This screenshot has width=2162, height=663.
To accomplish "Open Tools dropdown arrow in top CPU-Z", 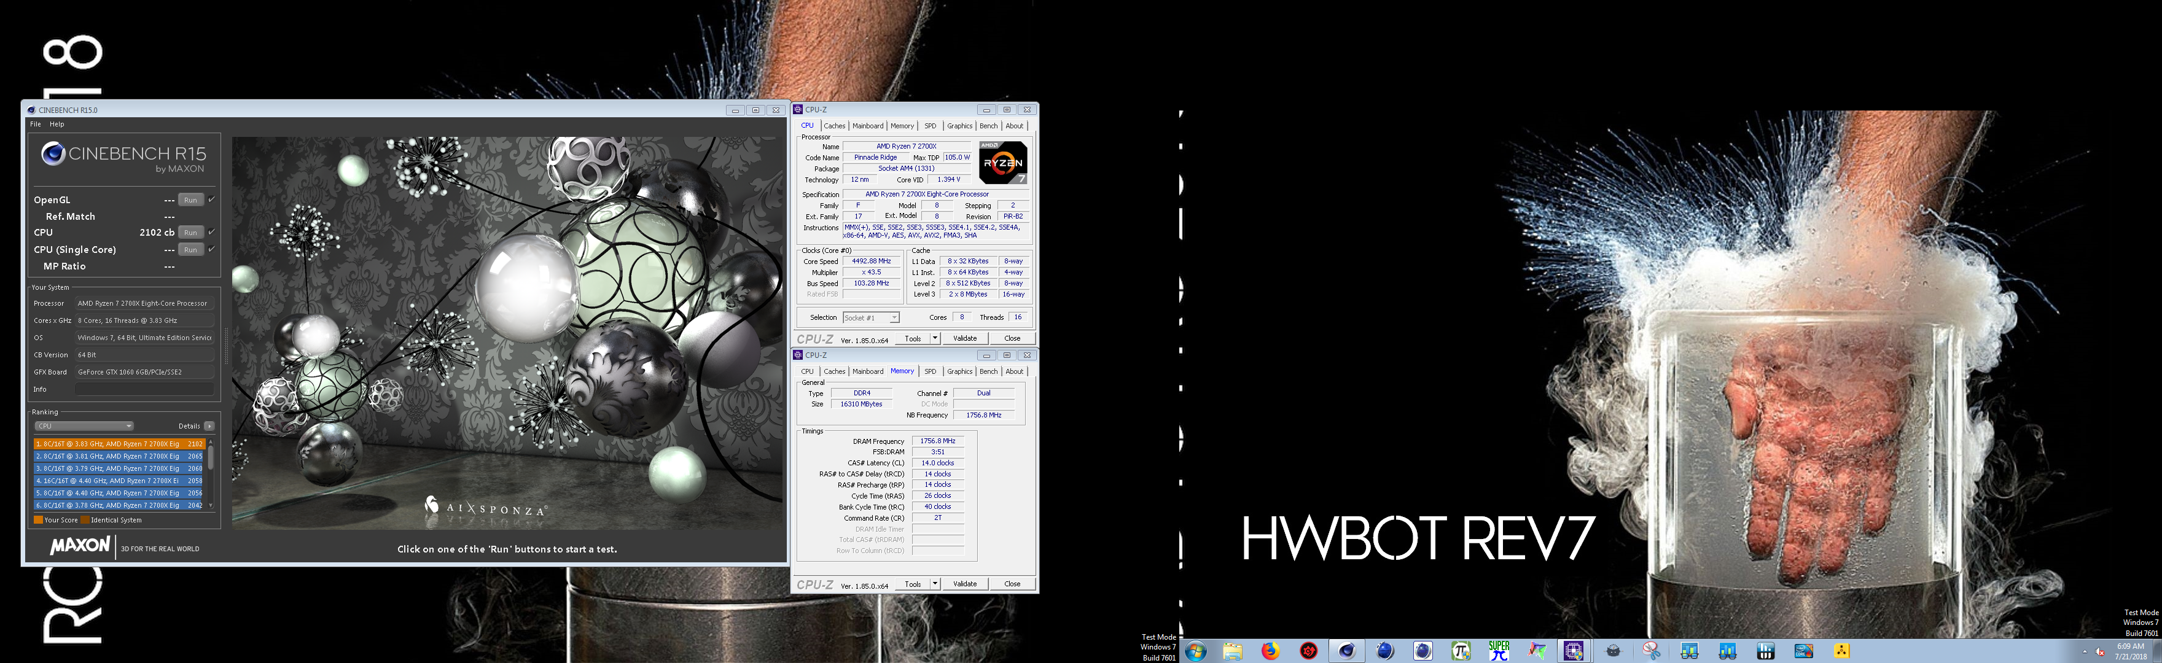I will click(935, 338).
